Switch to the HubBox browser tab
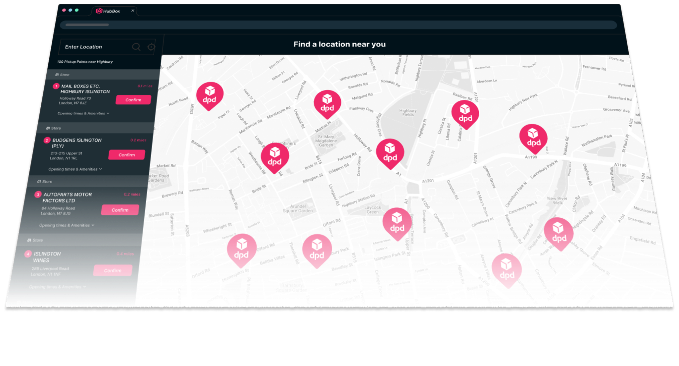This screenshot has height=366, width=679. coord(111,11)
